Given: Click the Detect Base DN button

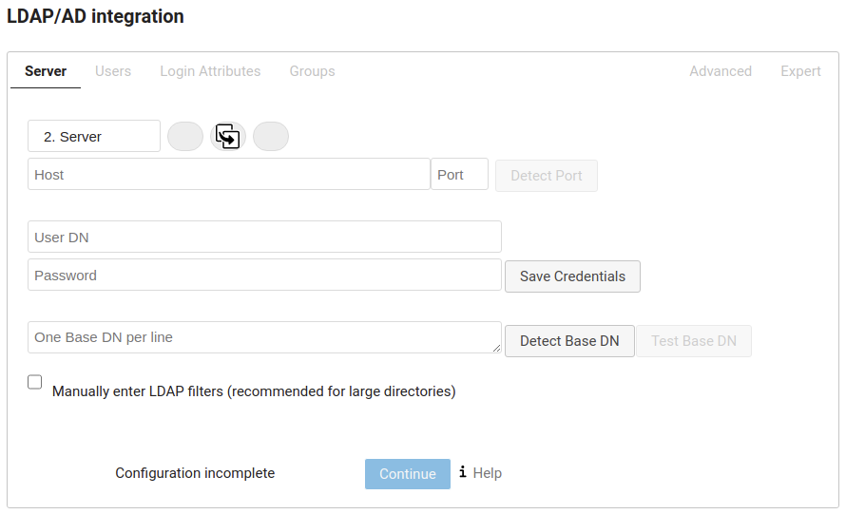Looking at the screenshot, I should click(x=569, y=341).
